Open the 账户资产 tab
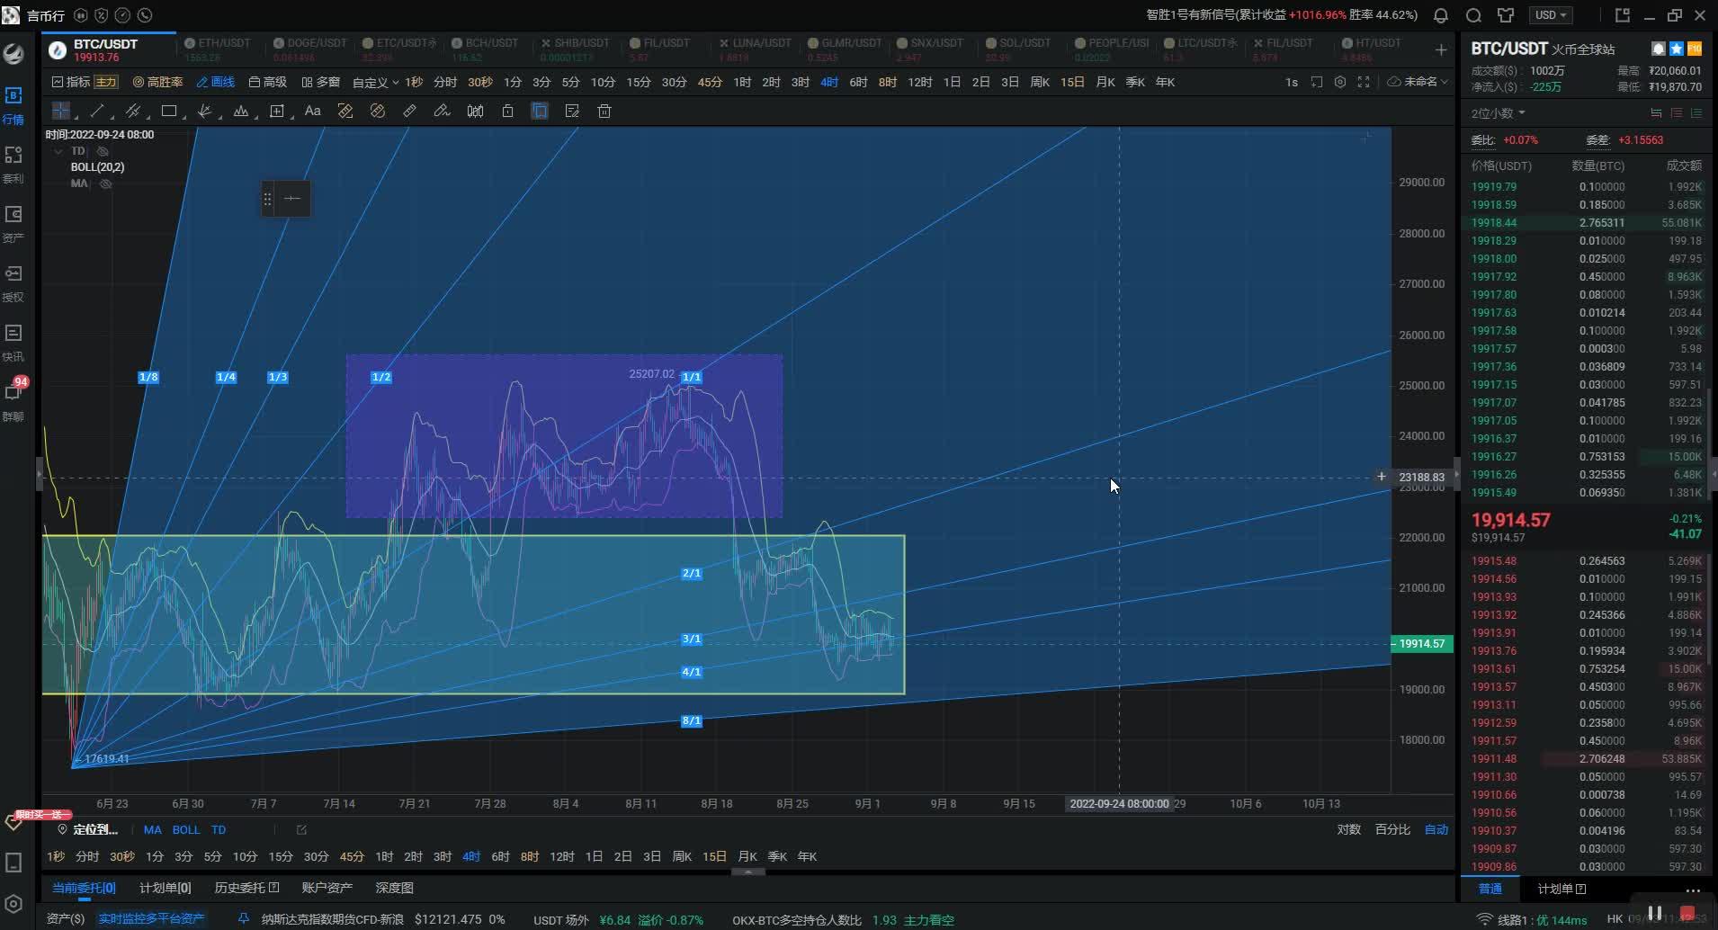This screenshot has width=1718, height=930. (x=327, y=888)
